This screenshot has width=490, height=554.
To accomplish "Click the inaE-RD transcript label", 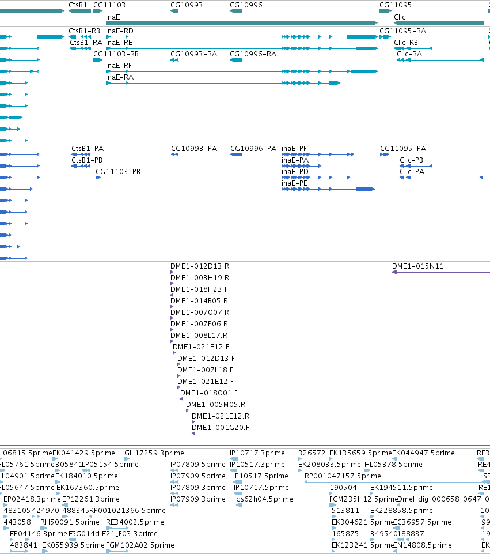I will tap(120, 31).
